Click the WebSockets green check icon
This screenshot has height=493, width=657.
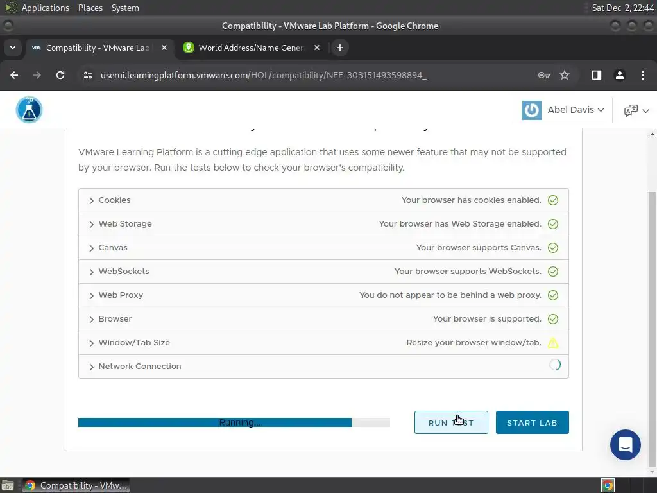pos(553,272)
